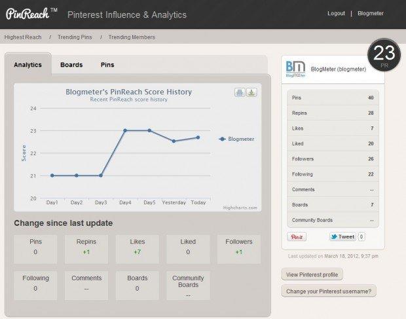406x319 pixels.
Task: Click the Pins change tile
Action: (35, 250)
